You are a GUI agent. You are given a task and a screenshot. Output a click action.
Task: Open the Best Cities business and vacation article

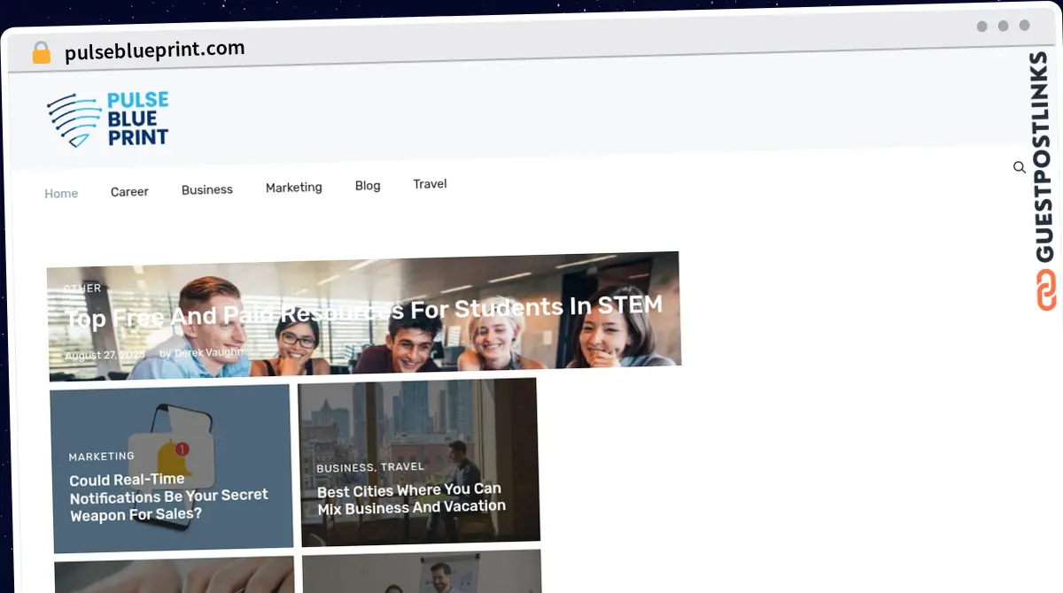click(x=409, y=499)
